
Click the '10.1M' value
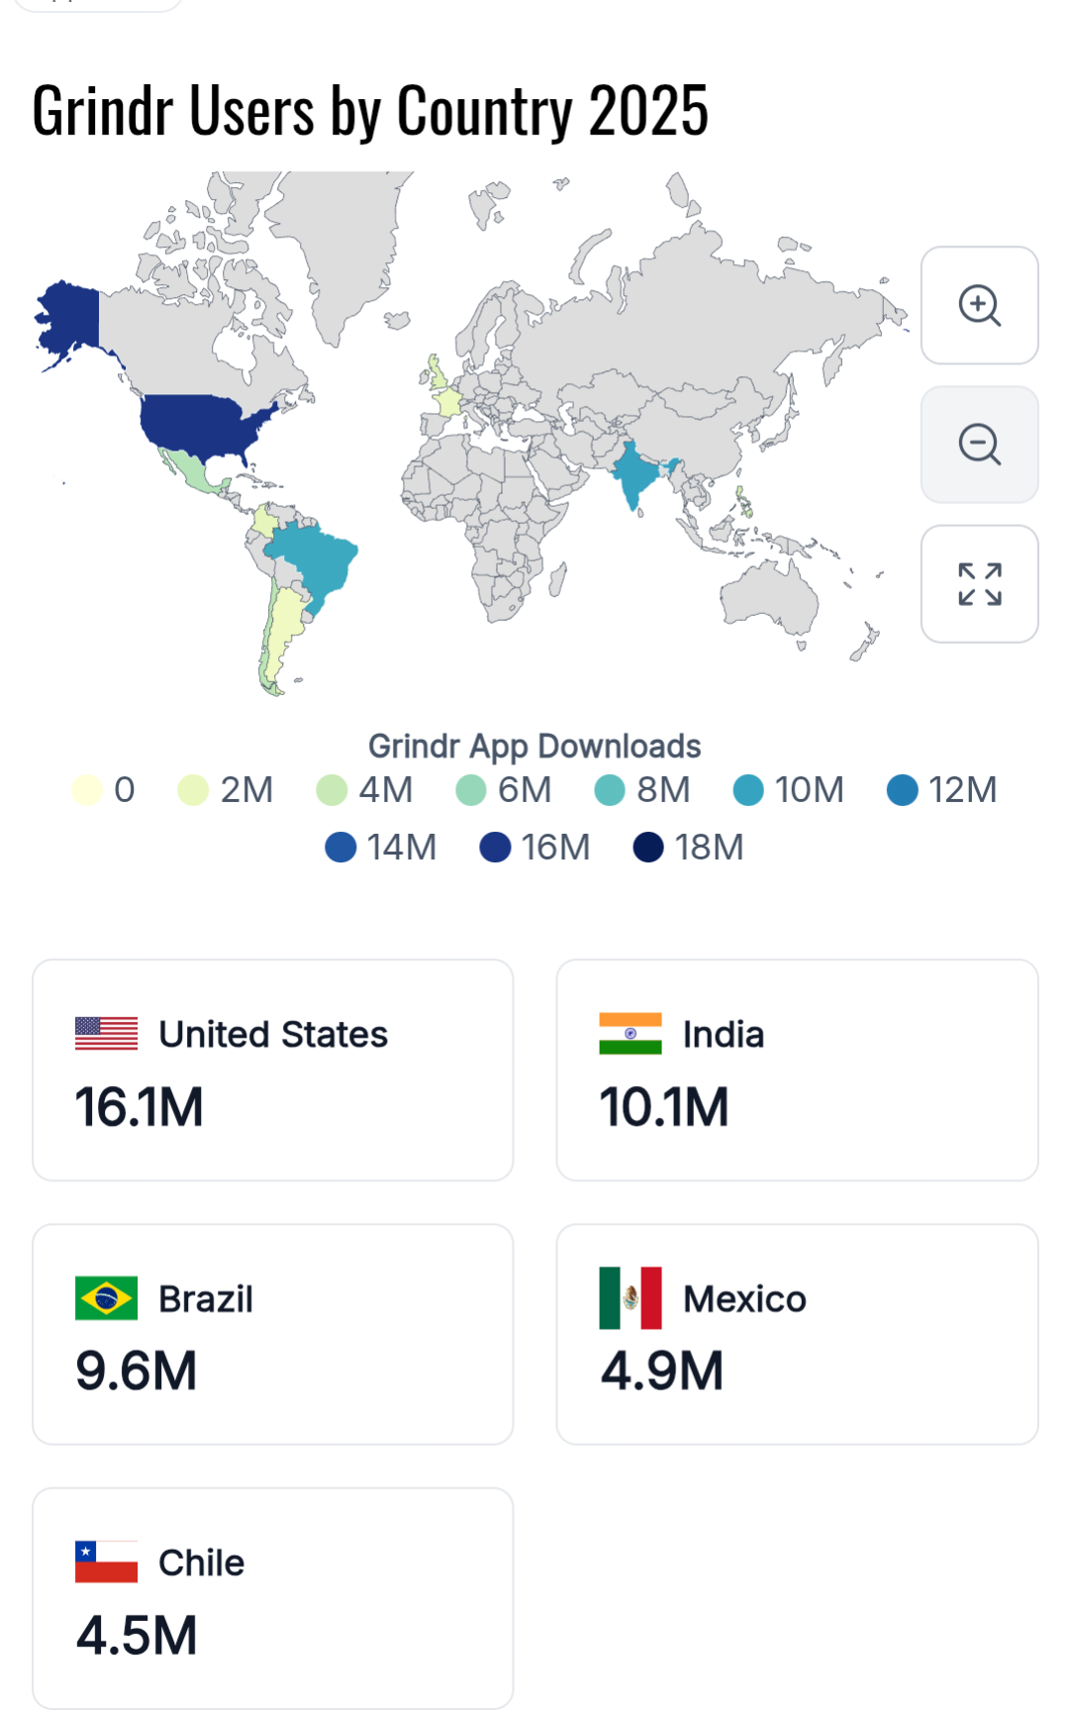pos(664,1106)
